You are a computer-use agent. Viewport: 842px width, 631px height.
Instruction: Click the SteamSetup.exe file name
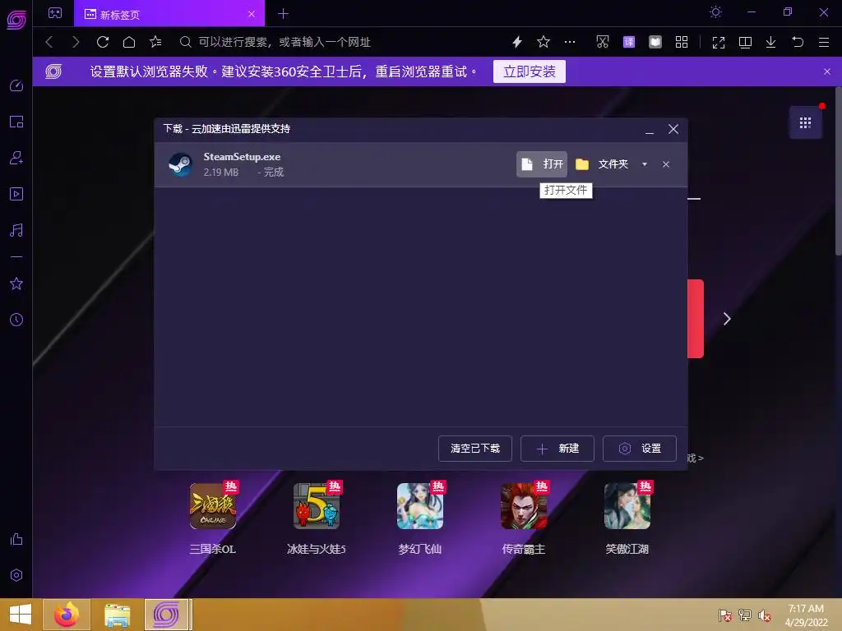(242, 157)
